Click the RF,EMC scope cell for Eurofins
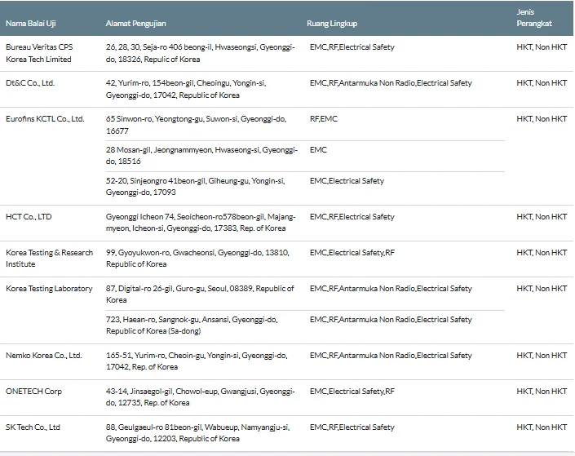 pos(324,119)
